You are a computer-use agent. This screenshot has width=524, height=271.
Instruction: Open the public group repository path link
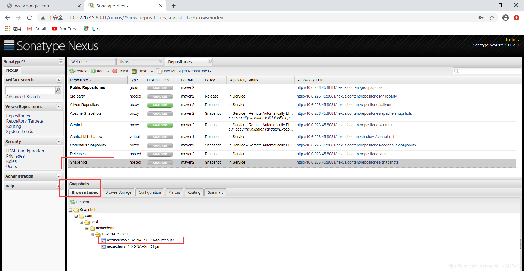[340, 87]
